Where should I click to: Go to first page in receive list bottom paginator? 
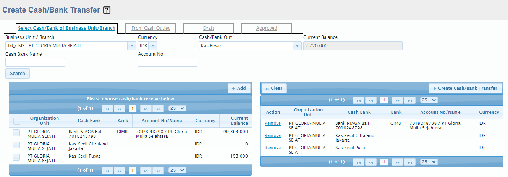tap(107, 171)
